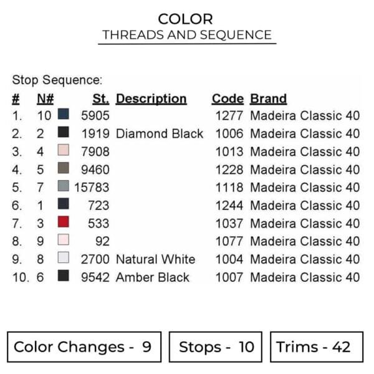Click the St. column header

(x=100, y=98)
